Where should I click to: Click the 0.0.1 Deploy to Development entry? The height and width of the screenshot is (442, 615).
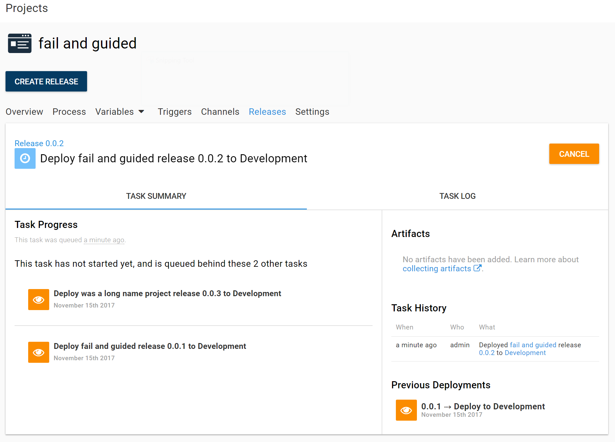click(x=483, y=406)
